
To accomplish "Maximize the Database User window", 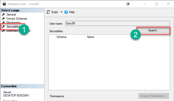I will (157, 4).
